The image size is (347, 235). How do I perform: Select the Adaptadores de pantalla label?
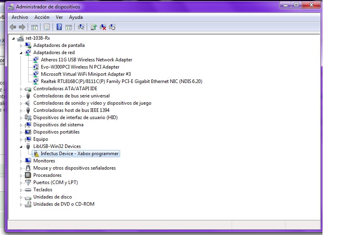(59, 45)
